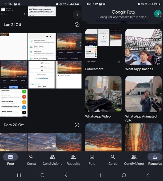Open the WhatsApp Animated Gifs album

coord(143,94)
